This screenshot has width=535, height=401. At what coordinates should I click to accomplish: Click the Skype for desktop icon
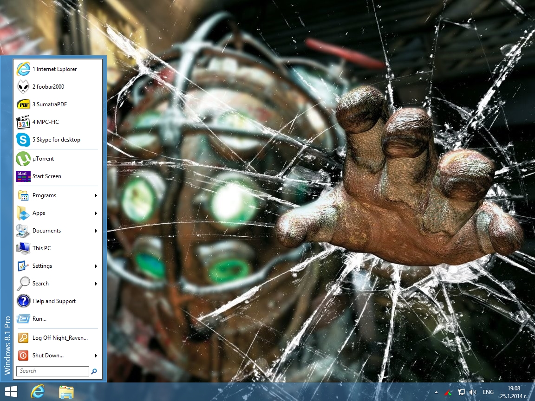point(23,140)
